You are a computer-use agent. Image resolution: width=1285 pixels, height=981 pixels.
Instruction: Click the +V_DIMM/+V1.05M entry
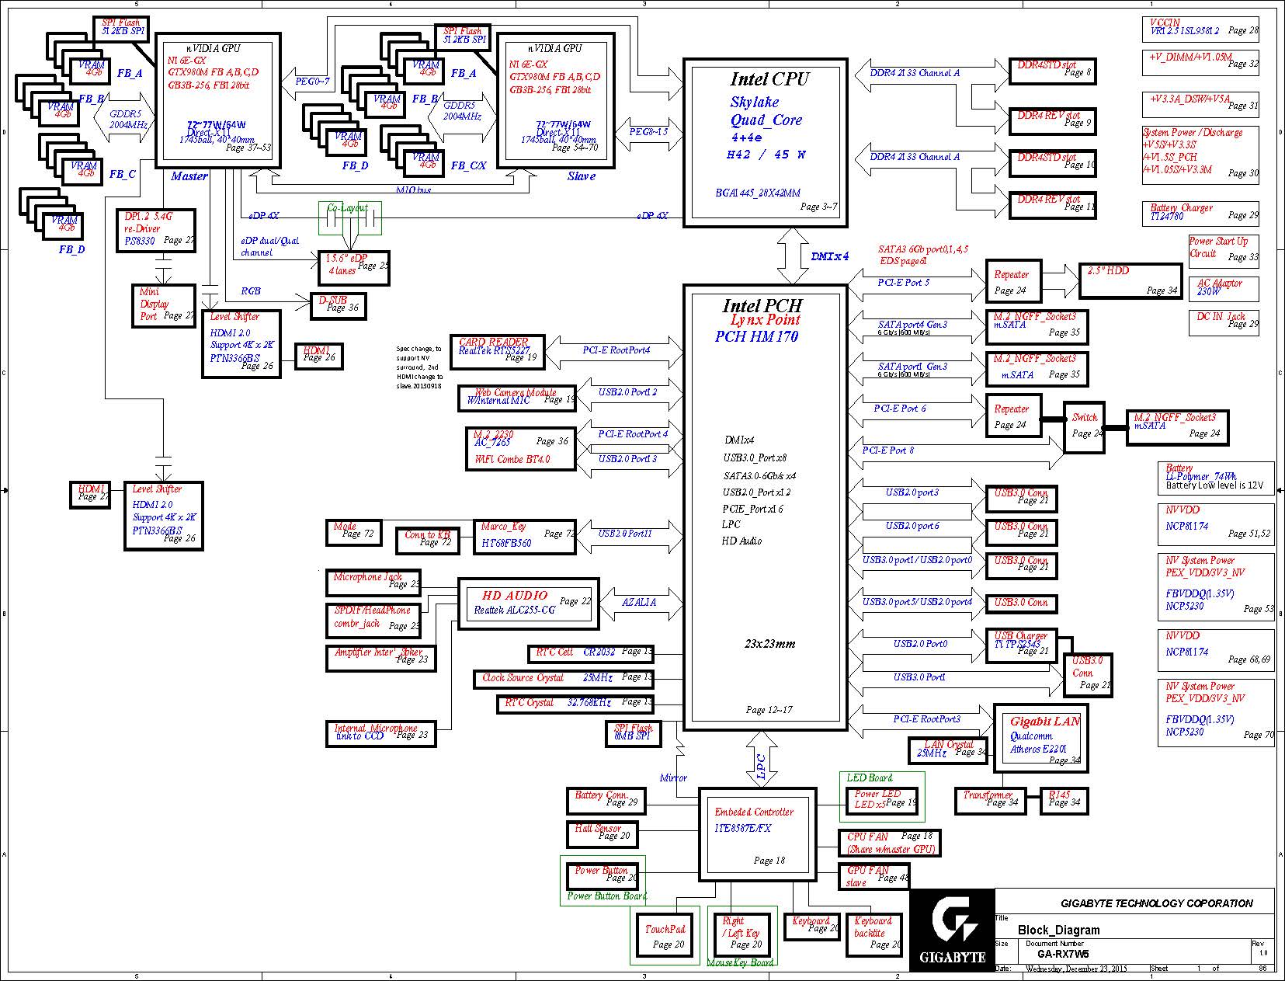(x=1200, y=62)
